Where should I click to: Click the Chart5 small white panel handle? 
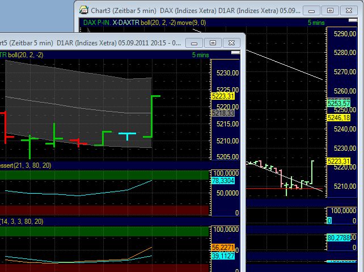coord(235,53)
